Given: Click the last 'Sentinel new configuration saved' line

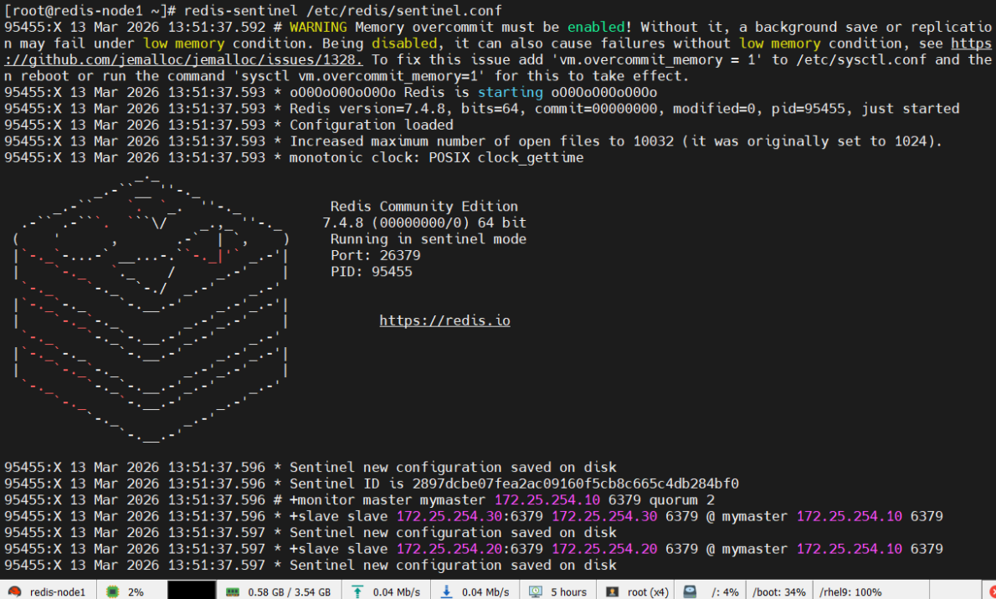Looking at the screenshot, I should pos(310,566).
